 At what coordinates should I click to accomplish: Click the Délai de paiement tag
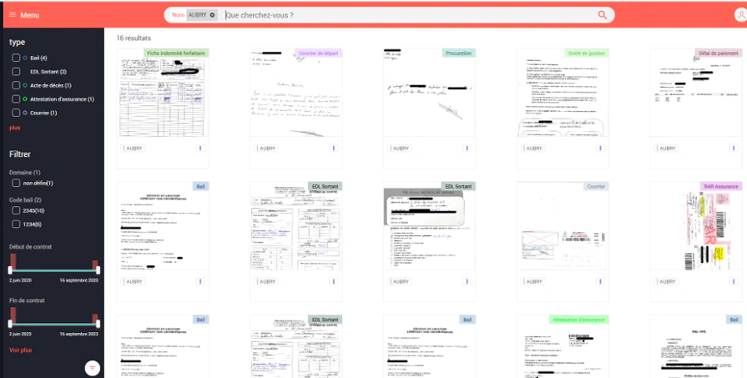click(719, 53)
